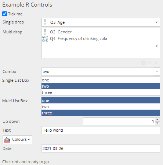Untick the Tick me checkbox
This screenshot has height=165, width=163.
4,14
